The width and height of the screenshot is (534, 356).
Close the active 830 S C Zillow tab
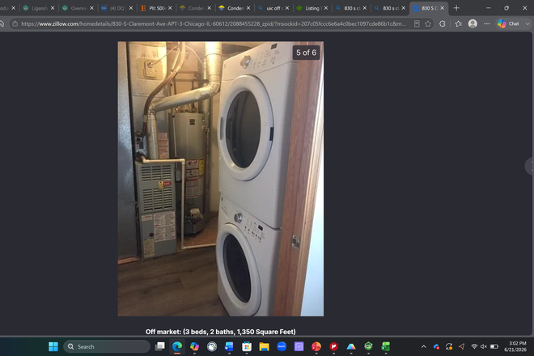tap(442, 8)
